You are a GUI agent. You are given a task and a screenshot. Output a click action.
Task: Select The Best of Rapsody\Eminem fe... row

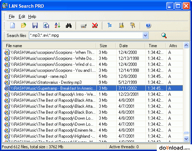pyautogui.click(x=93, y=130)
